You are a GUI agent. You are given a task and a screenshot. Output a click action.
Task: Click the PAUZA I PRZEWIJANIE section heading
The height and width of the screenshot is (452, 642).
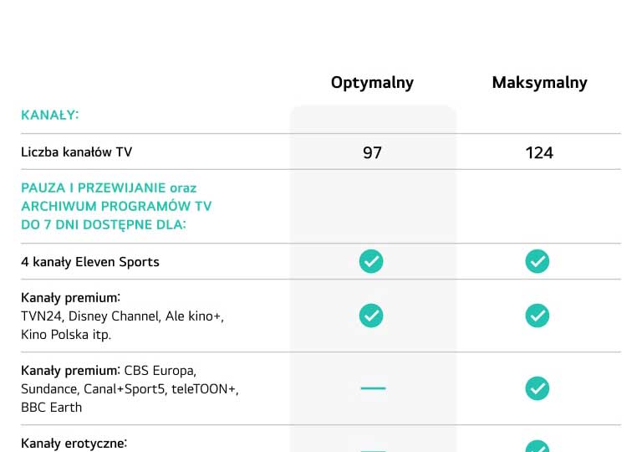point(116,206)
